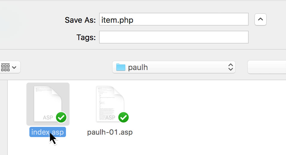Click green sync checkmark on index.asp

click(61, 117)
